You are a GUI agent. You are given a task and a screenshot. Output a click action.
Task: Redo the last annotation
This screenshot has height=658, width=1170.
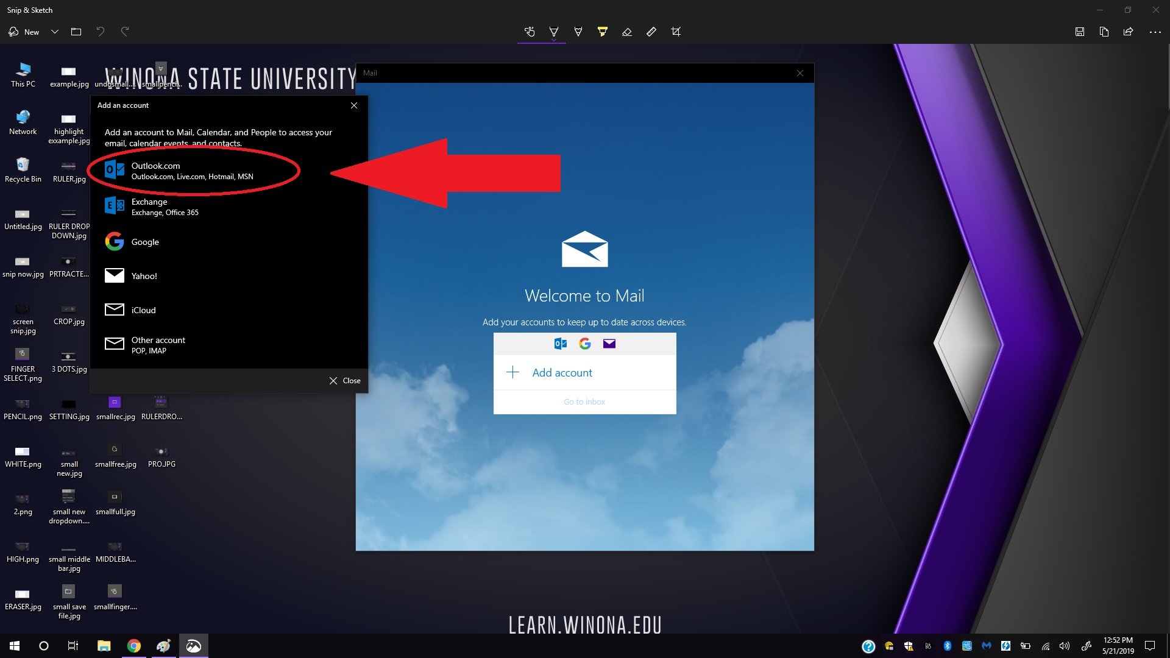point(125,32)
